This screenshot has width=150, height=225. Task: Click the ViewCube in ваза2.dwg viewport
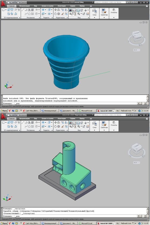tap(137, 36)
